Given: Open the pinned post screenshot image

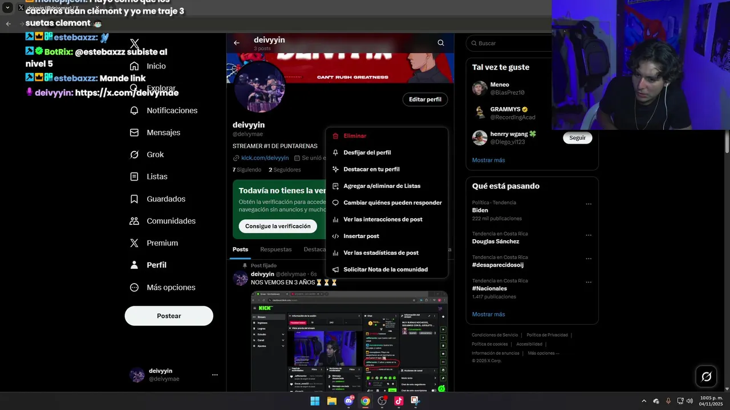Looking at the screenshot, I should 349,341.
